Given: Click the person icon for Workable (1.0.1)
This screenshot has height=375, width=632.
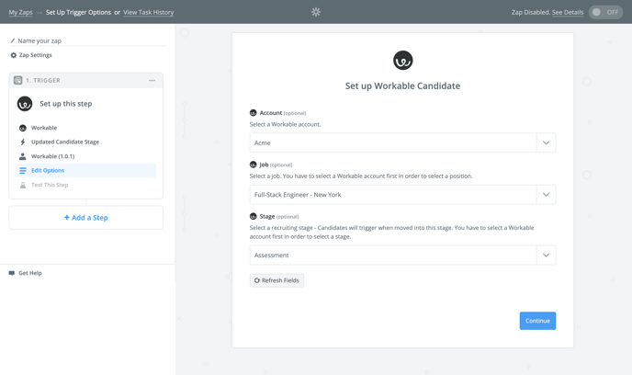Looking at the screenshot, I should coord(23,156).
